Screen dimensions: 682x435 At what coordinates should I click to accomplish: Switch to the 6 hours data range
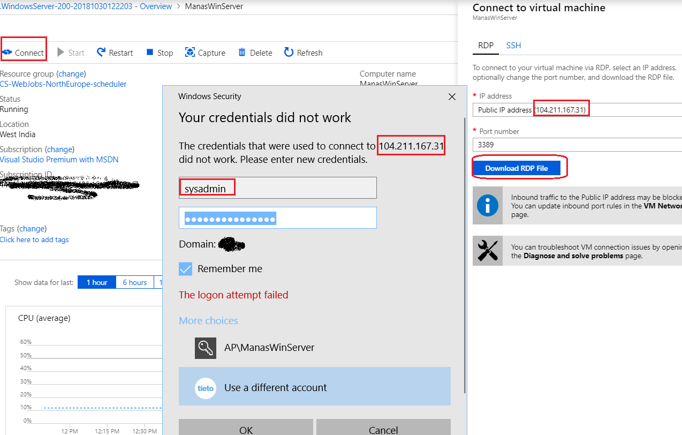coord(134,282)
